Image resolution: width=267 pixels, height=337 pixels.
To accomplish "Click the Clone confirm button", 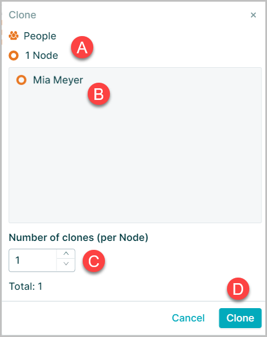I will coord(240,318).
